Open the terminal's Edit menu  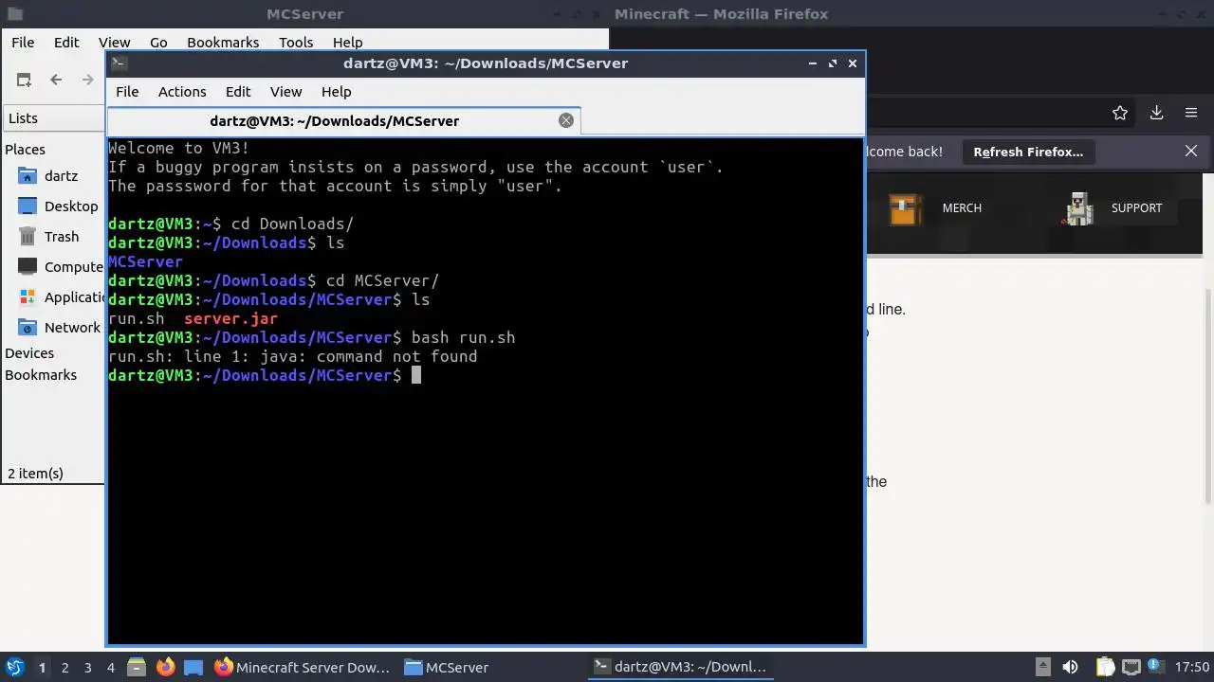(x=238, y=92)
